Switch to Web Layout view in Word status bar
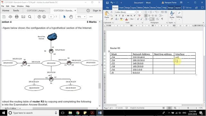This screenshot has width=206, height=116. (x=175, y=108)
